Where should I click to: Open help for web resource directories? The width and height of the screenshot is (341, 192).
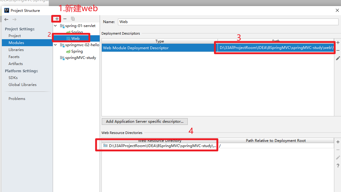[x=338, y=166]
